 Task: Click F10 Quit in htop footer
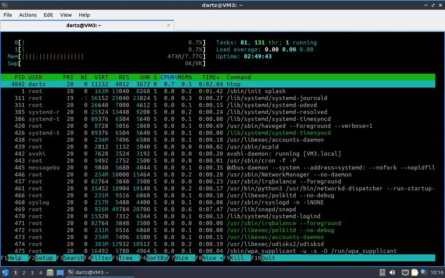tap(263, 258)
